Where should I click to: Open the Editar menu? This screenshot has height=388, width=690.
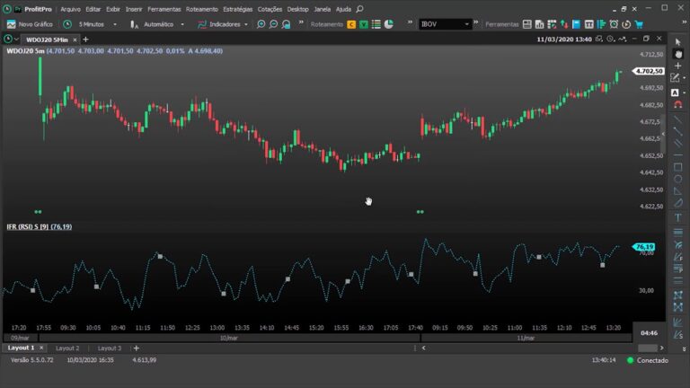click(x=93, y=9)
